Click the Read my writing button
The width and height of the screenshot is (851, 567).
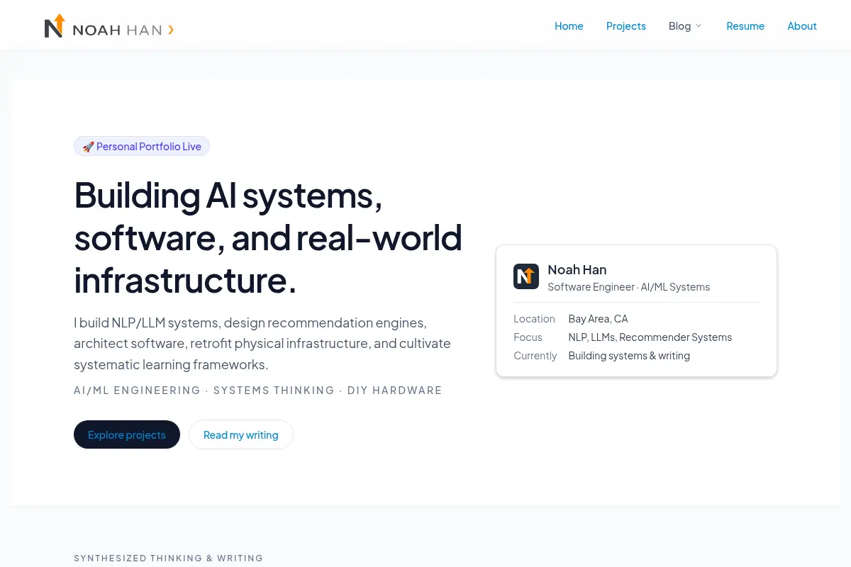[x=241, y=434]
